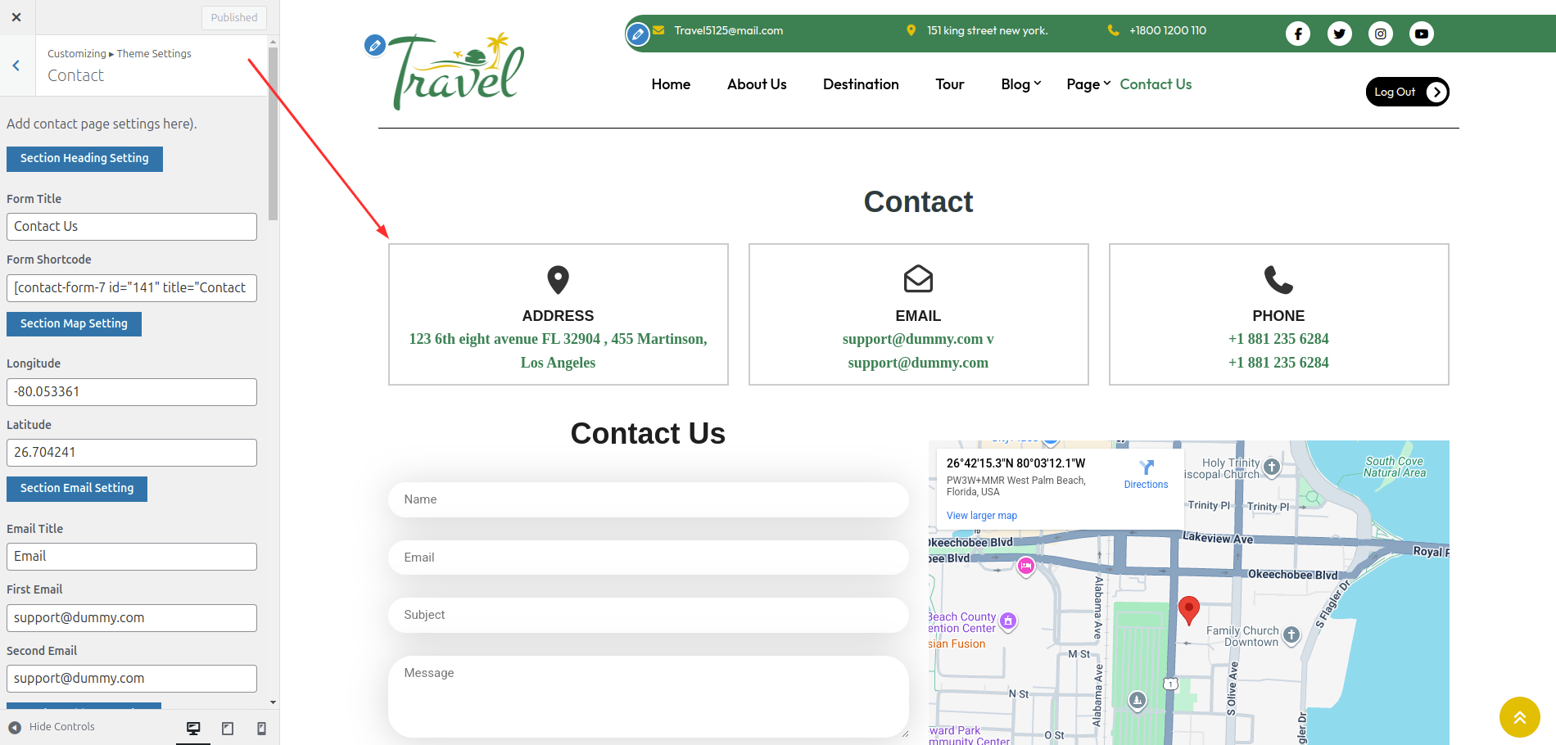The image size is (1556, 745).
Task: Switch preview to mobile view
Action: point(260,728)
